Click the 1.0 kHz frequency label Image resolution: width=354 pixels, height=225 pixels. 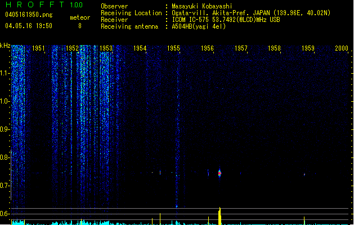(5, 101)
